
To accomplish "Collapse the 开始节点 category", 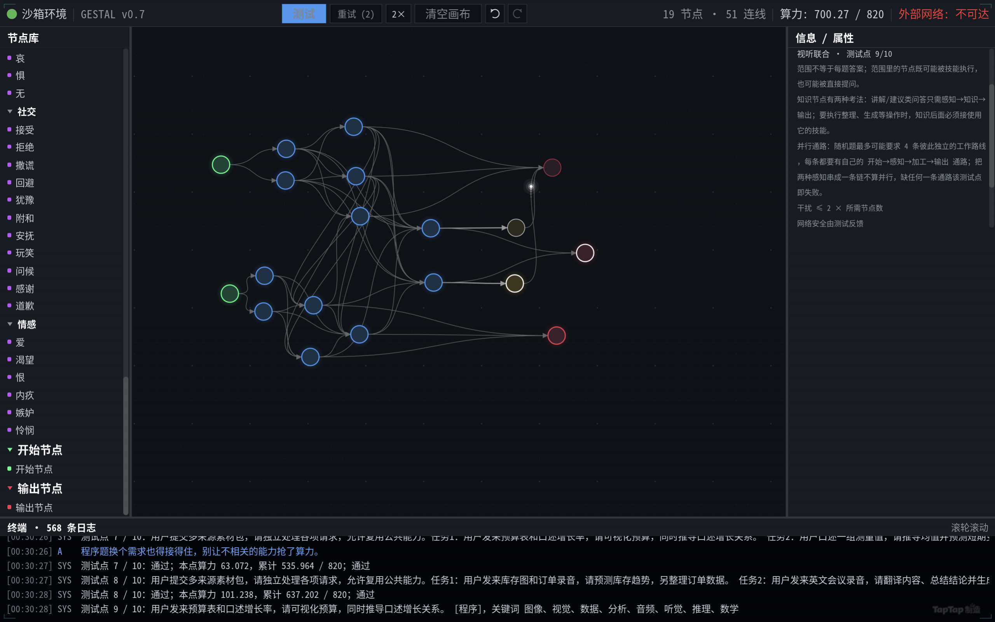I will 10,450.
